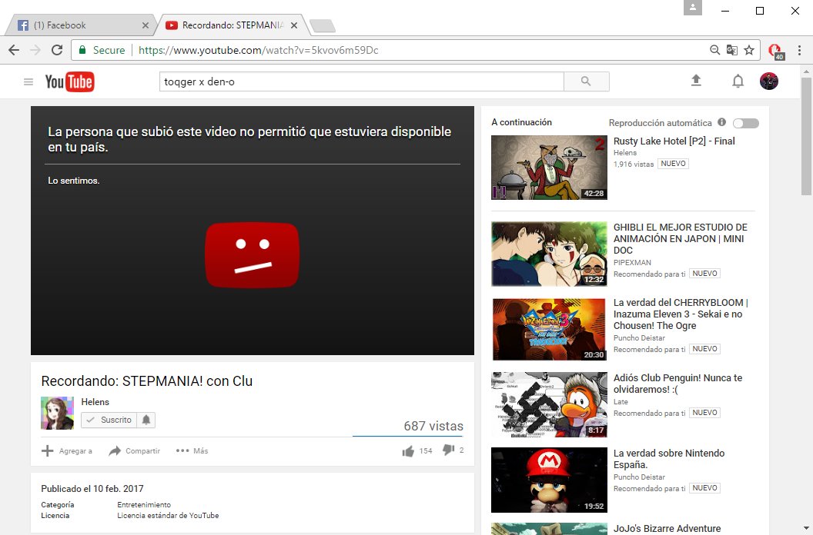The height and width of the screenshot is (535, 813).
Task: Click the YouTube logo
Action: point(69,81)
